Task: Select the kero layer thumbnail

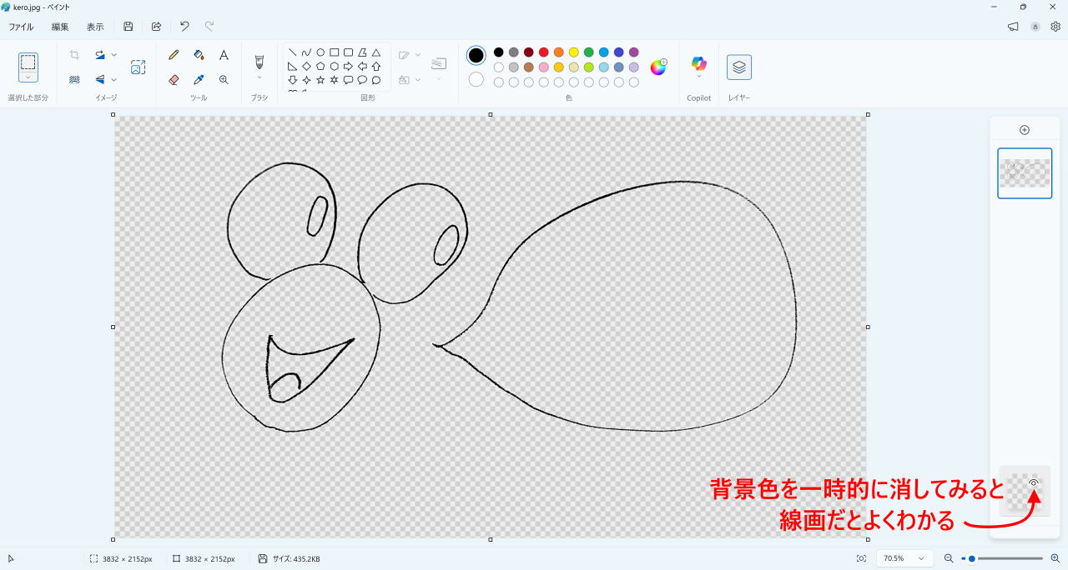Action: coord(1025,173)
